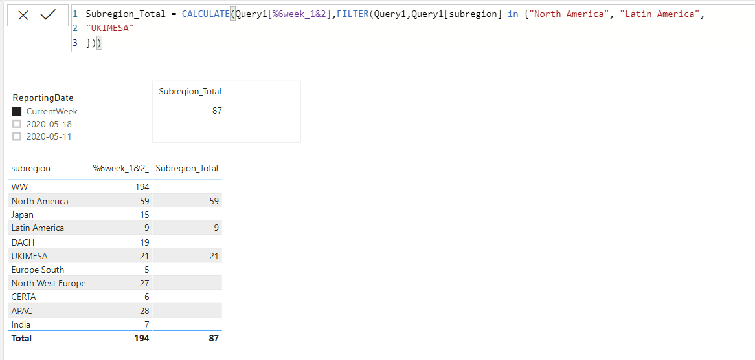
Task: Check the 2020-05-11 reporting date box
Action: pos(17,136)
